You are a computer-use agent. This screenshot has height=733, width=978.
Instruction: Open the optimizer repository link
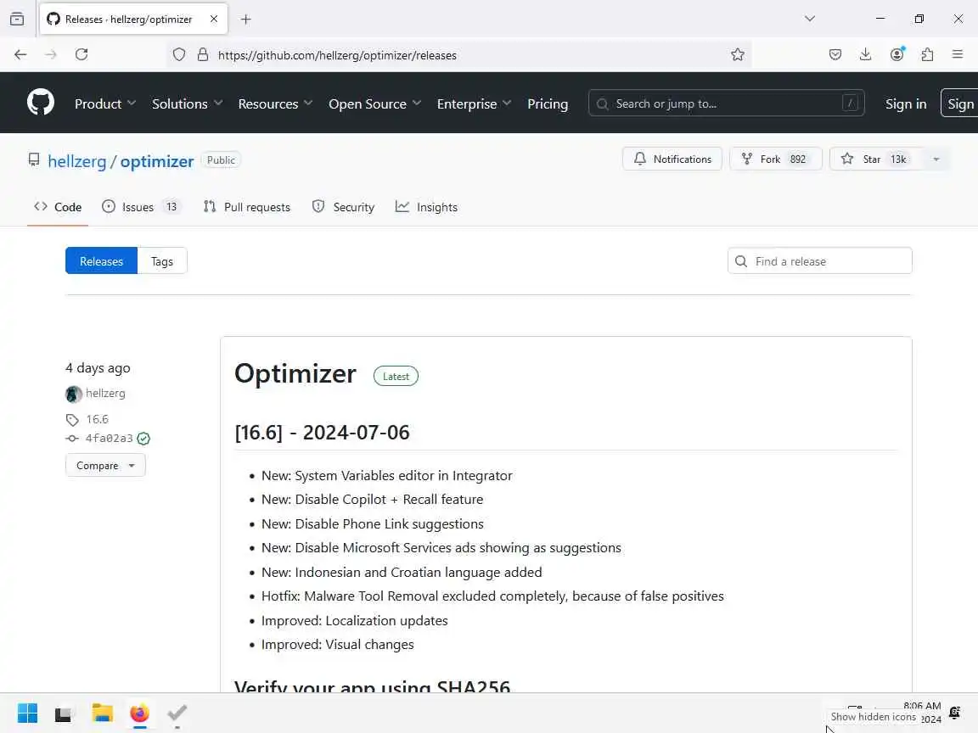click(x=157, y=161)
